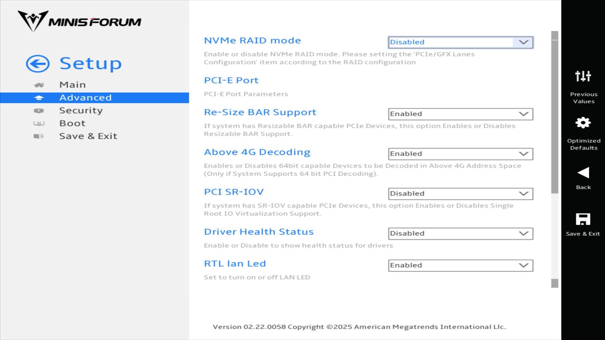Open the Above 4G Decoding dropdown
The height and width of the screenshot is (340, 605).
(460, 154)
